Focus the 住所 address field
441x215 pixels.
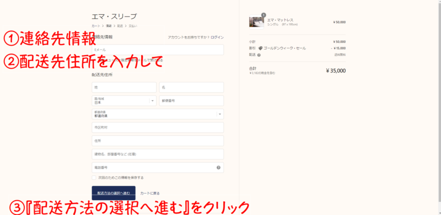click(x=158, y=141)
